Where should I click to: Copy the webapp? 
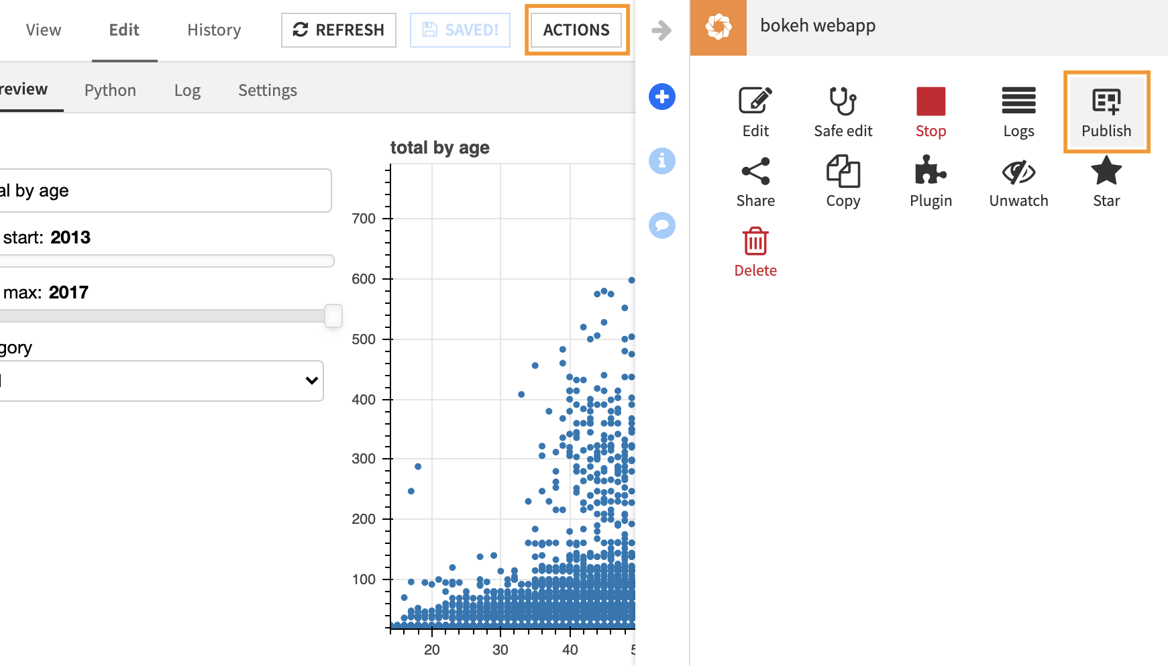843,182
